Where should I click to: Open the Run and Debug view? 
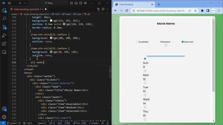click(x=4, y=35)
